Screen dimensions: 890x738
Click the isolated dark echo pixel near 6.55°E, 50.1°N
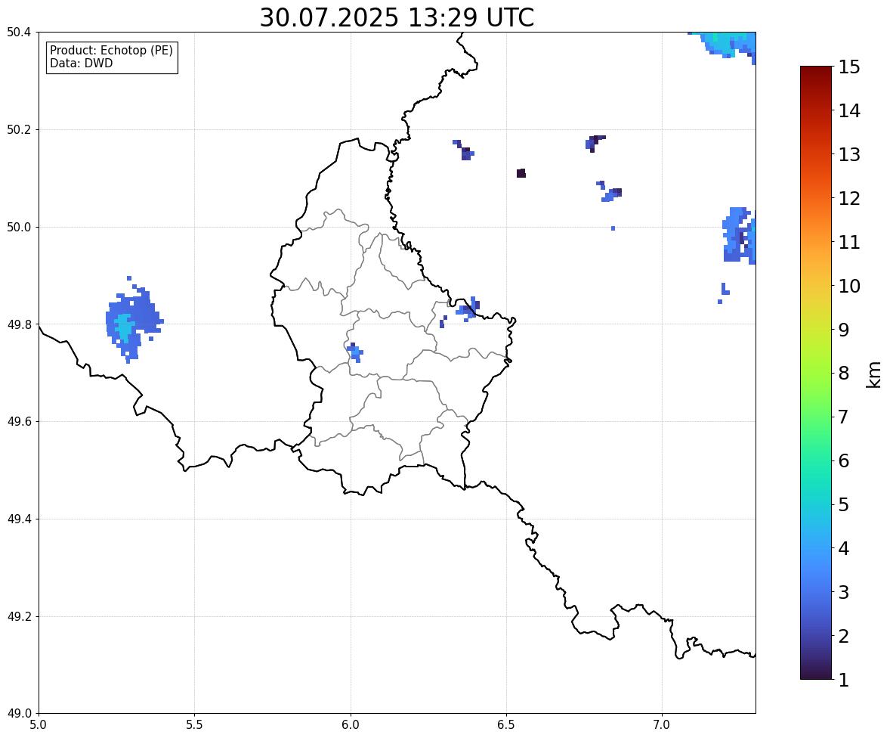[x=521, y=173]
